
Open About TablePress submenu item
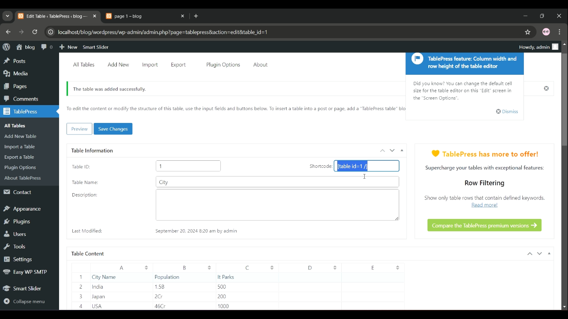tap(22, 178)
